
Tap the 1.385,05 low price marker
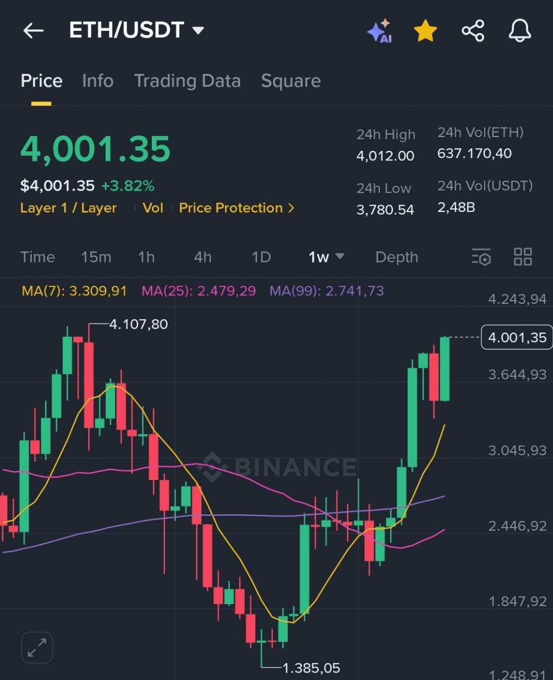(311, 668)
